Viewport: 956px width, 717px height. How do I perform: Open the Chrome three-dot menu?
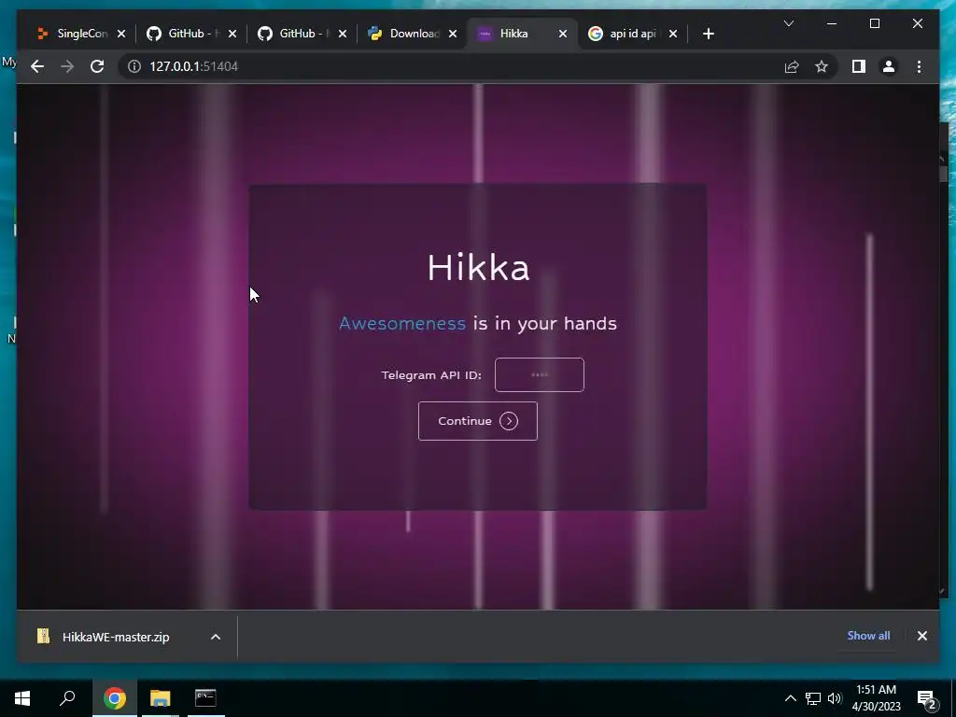919,66
